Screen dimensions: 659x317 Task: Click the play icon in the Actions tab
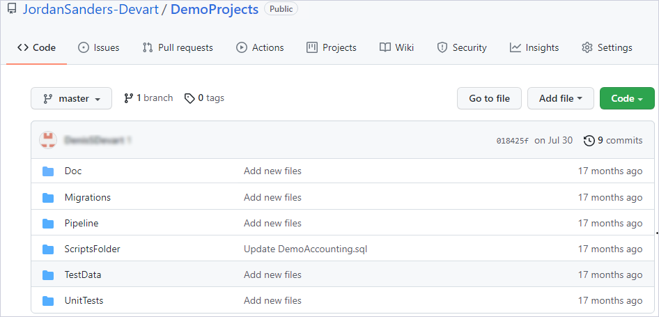pyautogui.click(x=241, y=47)
